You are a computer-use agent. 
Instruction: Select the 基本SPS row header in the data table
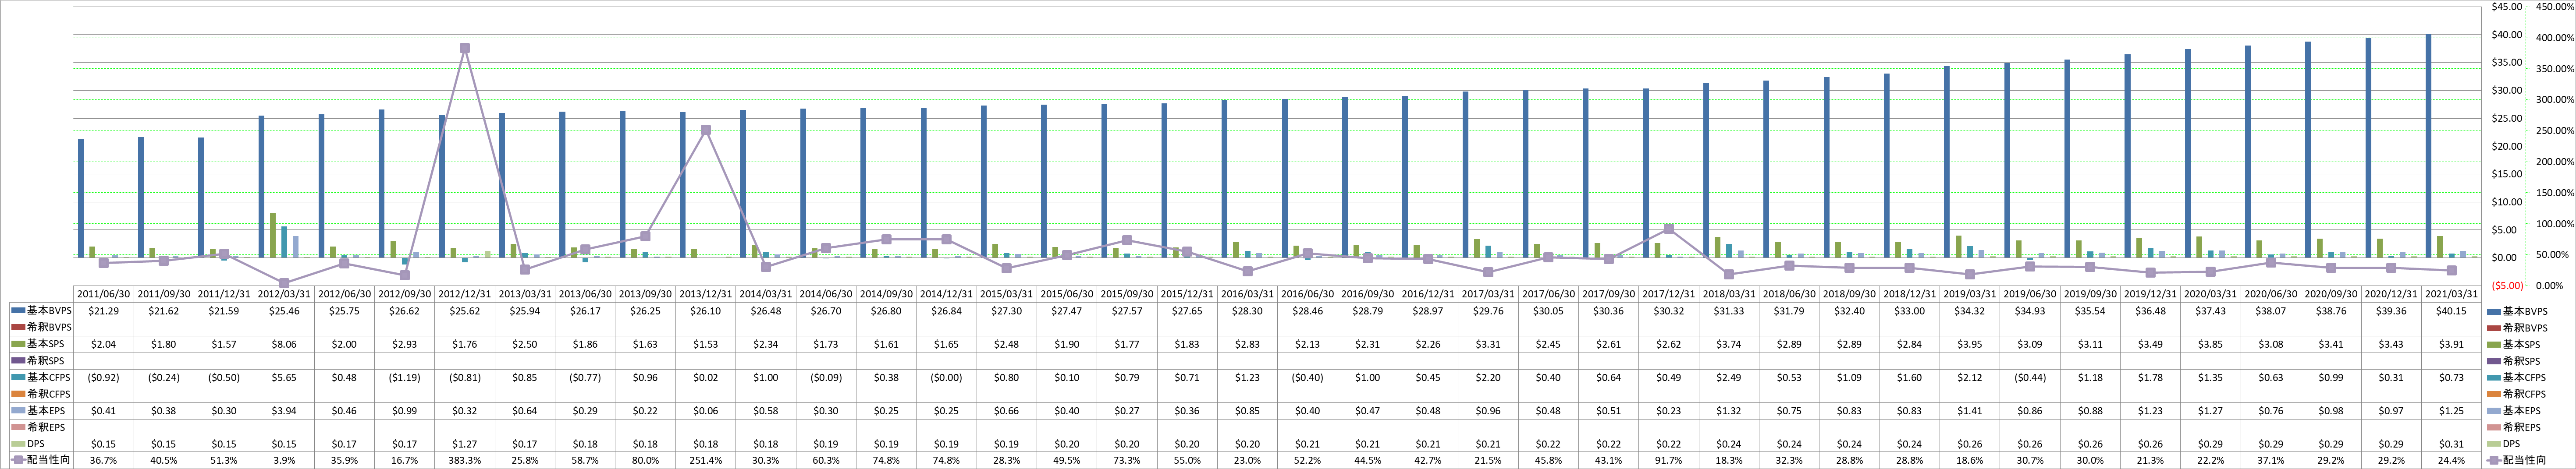tap(41, 344)
